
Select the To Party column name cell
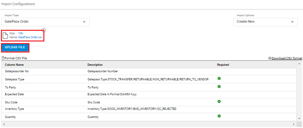[10, 87]
